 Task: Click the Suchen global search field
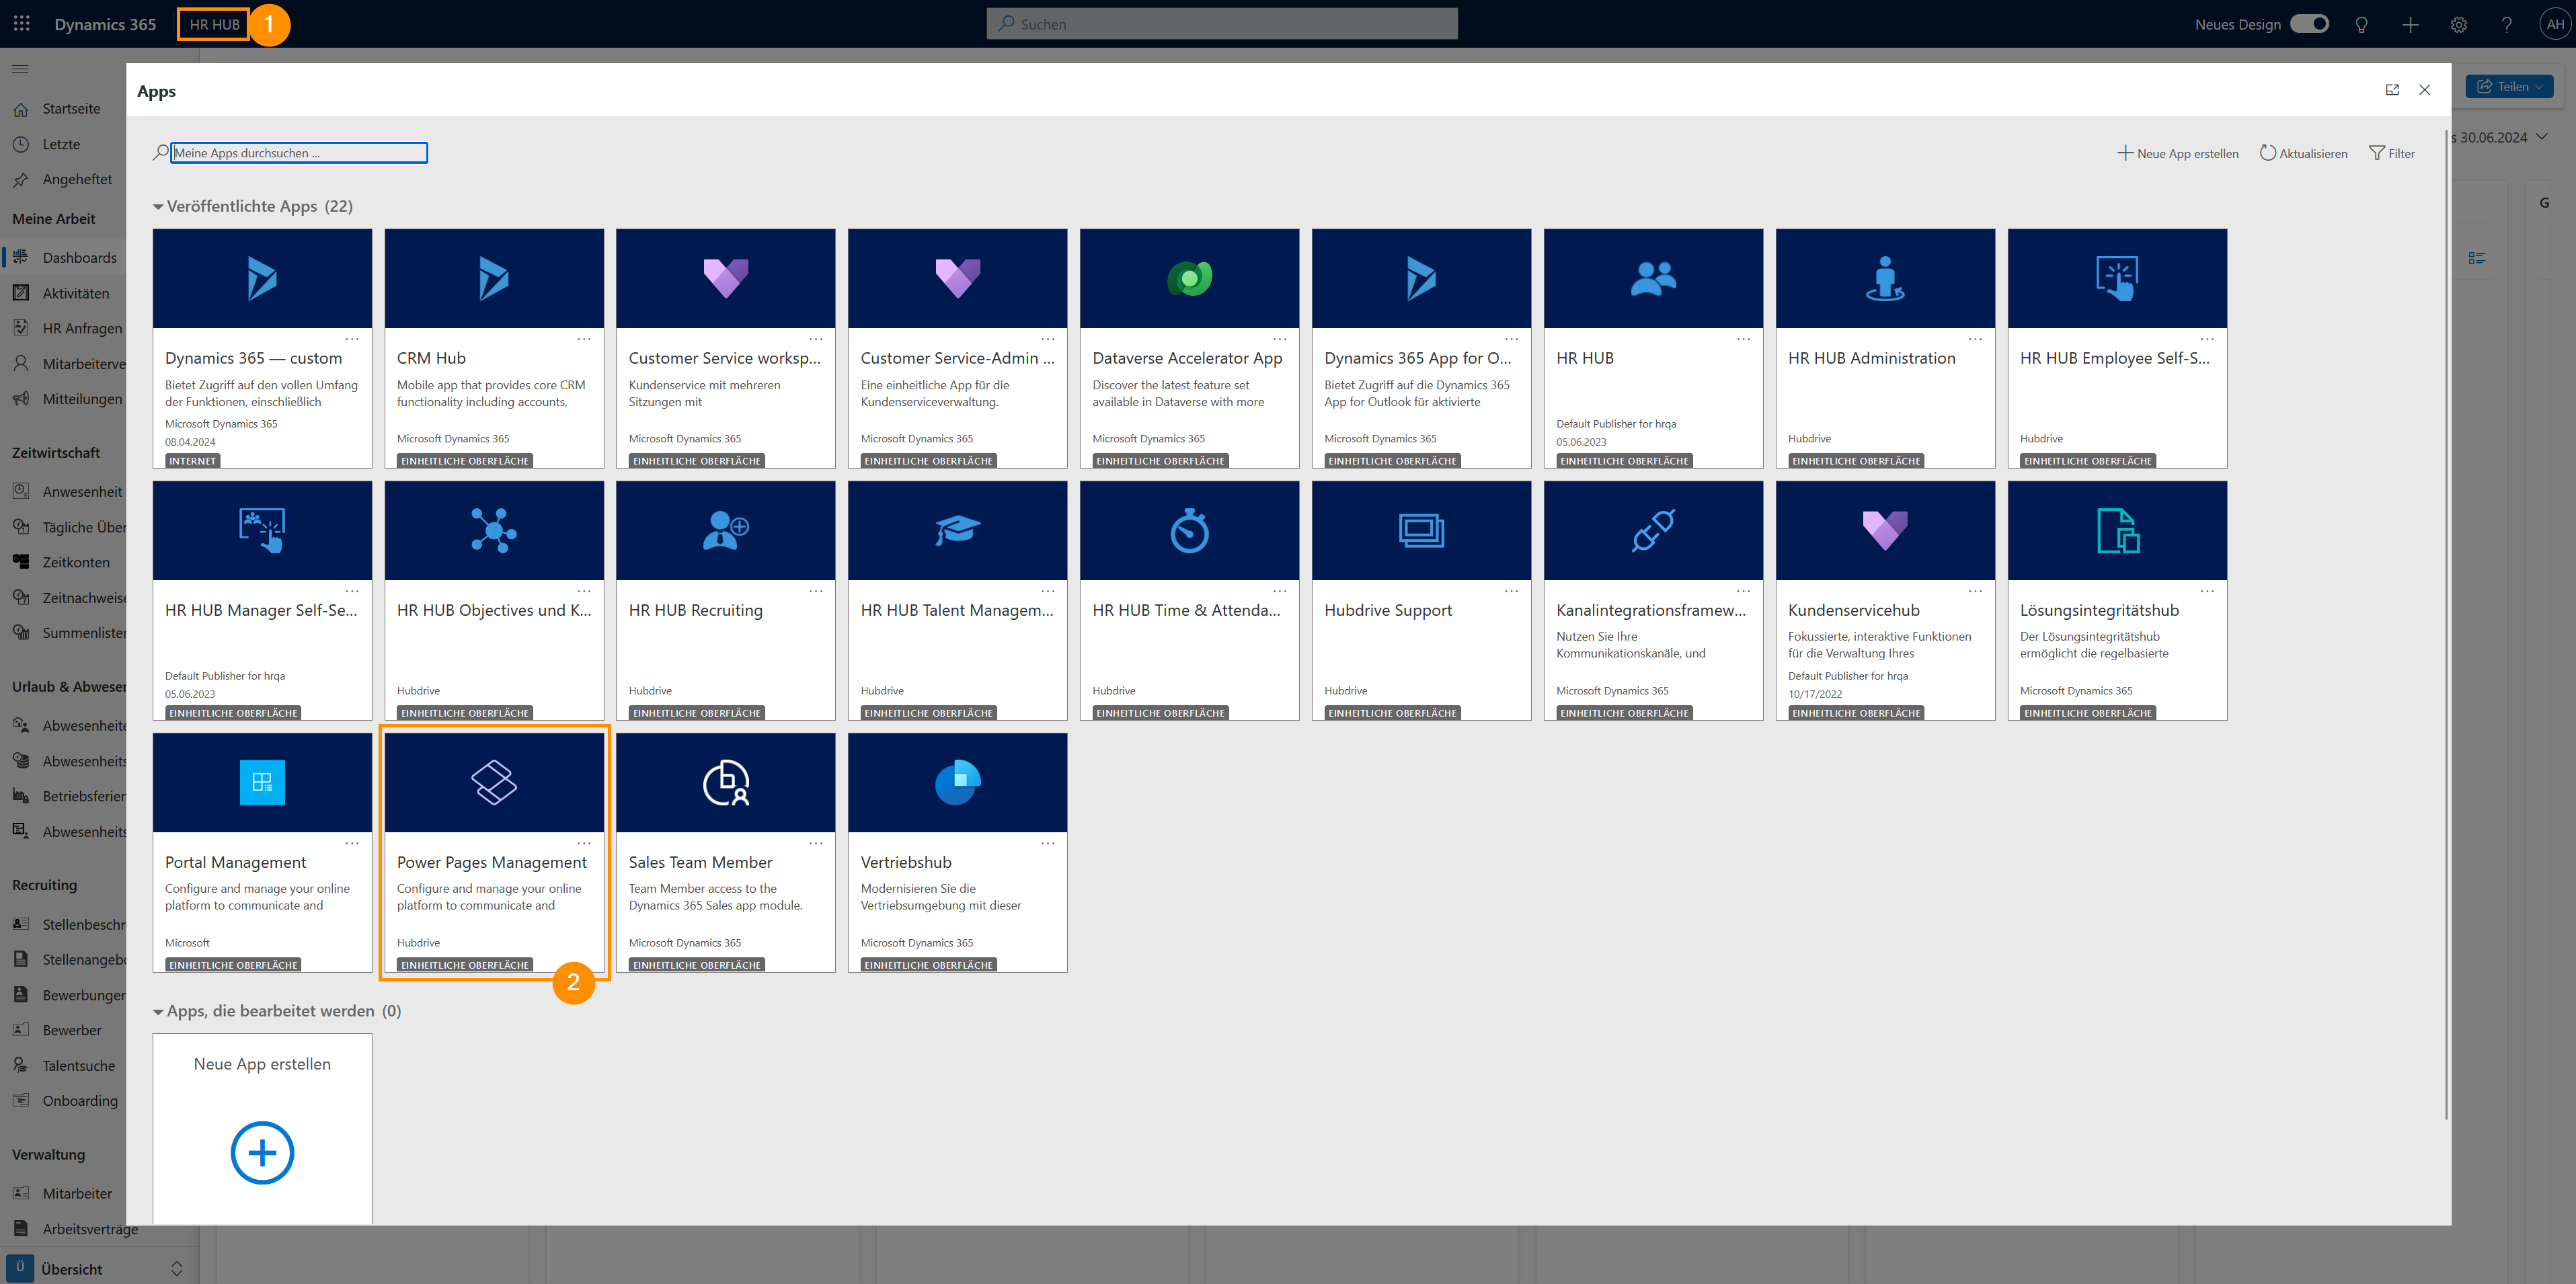[x=1221, y=24]
